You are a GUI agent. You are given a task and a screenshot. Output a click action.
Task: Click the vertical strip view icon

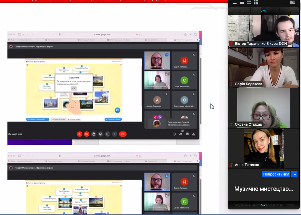coord(249,3)
